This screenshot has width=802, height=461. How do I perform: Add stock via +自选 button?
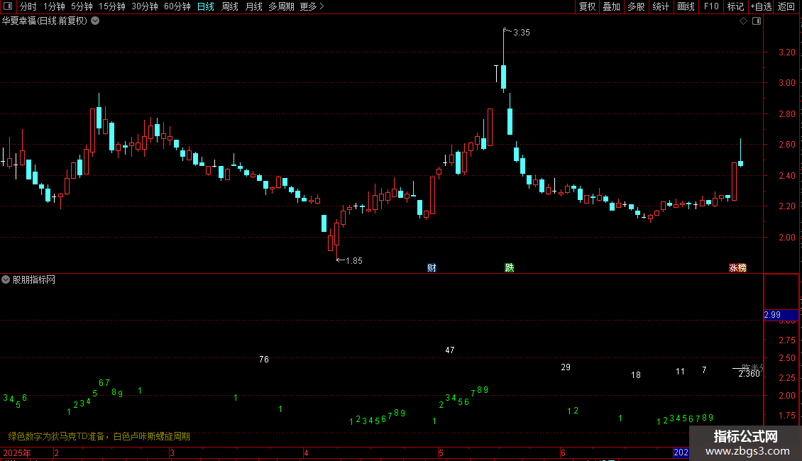761,6
